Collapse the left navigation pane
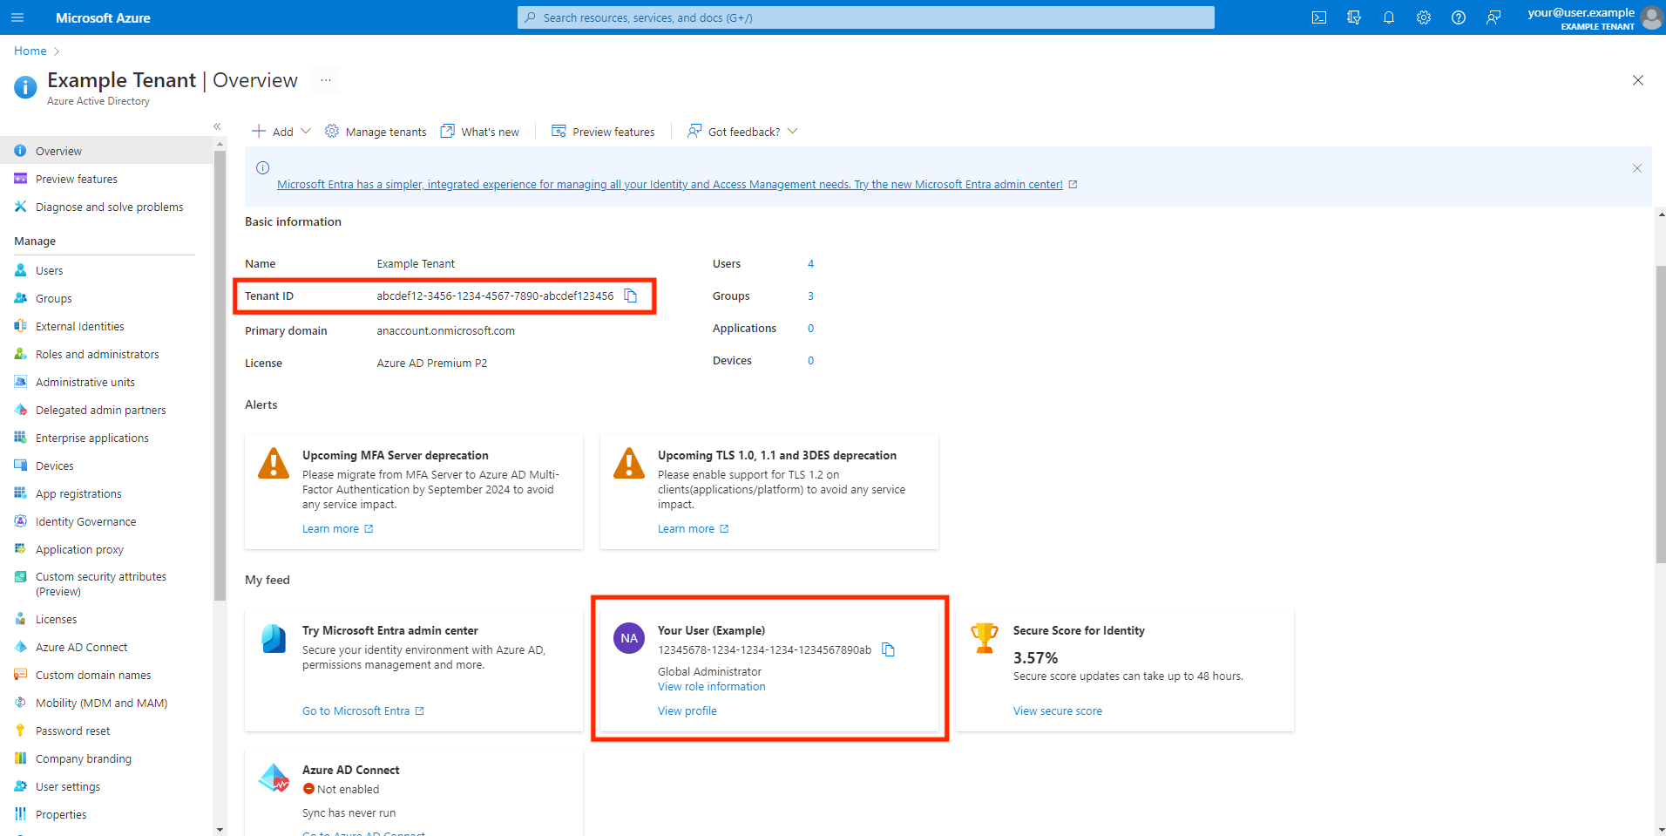The width and height of the screenshot is (1666, 836). click(218, 126)
